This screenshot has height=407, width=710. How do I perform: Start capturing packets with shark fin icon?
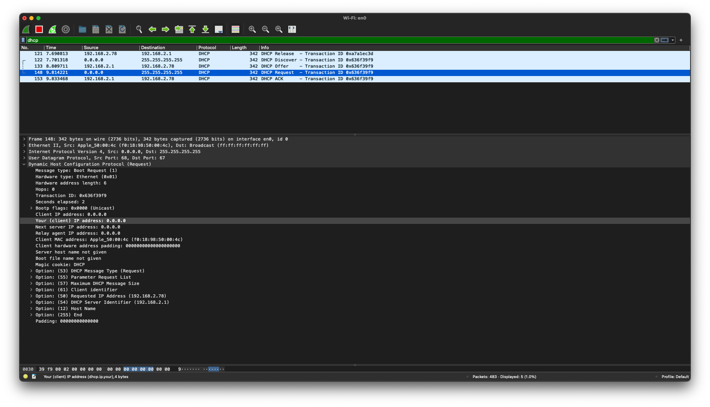coord(26,29)
